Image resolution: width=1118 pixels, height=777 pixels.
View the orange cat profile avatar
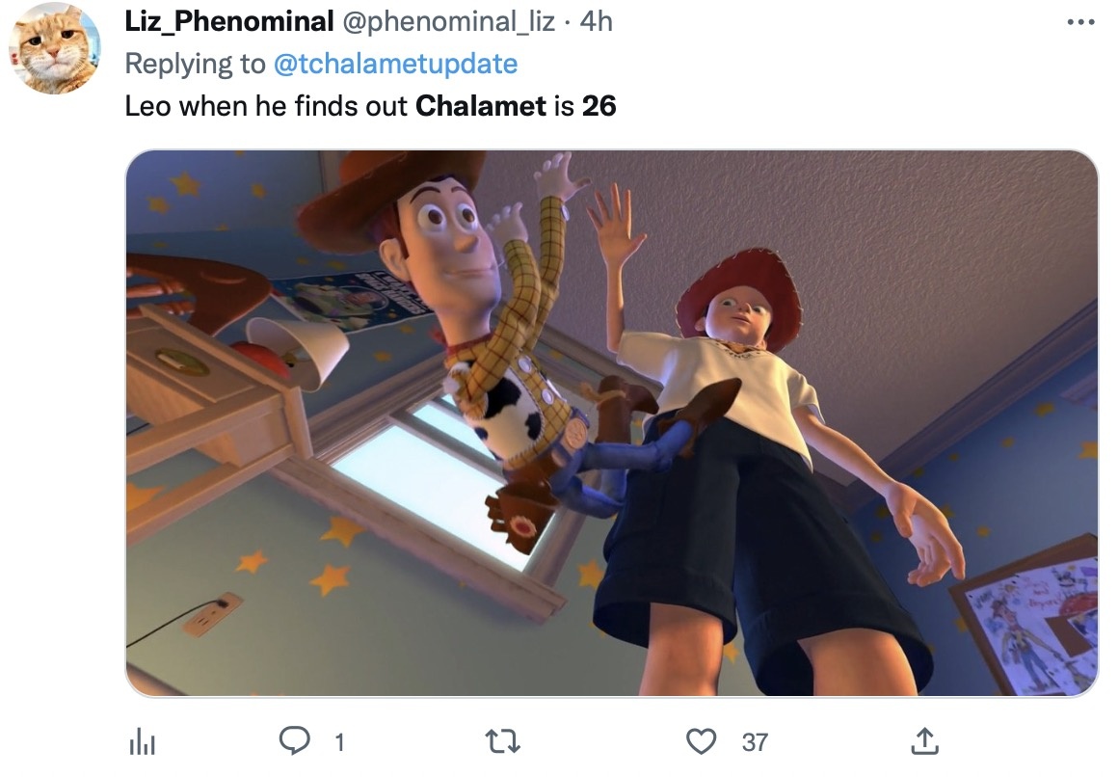coord(55,48)
